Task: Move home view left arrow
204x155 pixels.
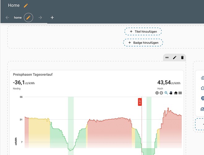Action: 7,17
